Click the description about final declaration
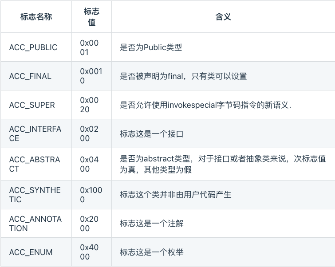The height and width of the screenshot is (267, 335). (183, 76)
